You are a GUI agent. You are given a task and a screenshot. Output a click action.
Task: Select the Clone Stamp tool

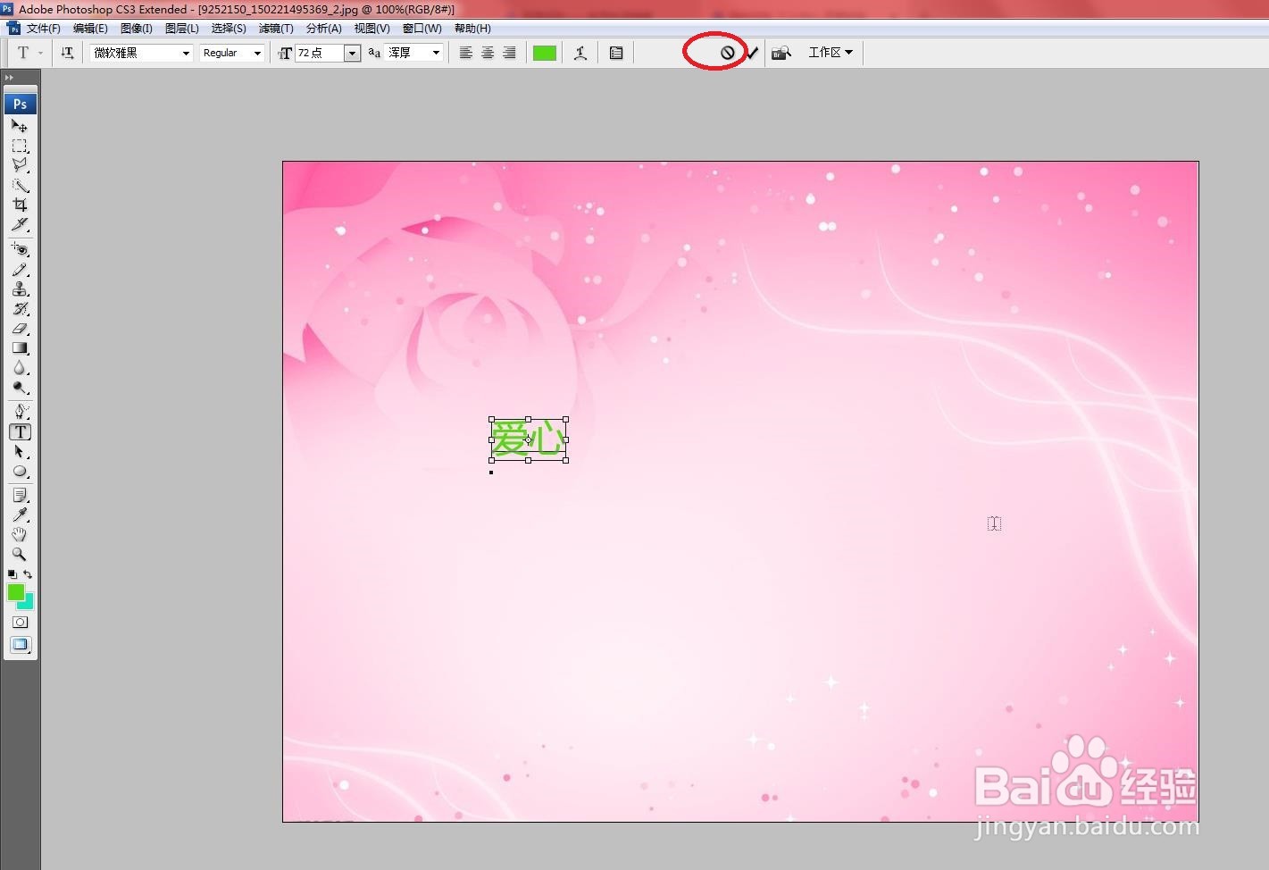[x=20, y=289]
